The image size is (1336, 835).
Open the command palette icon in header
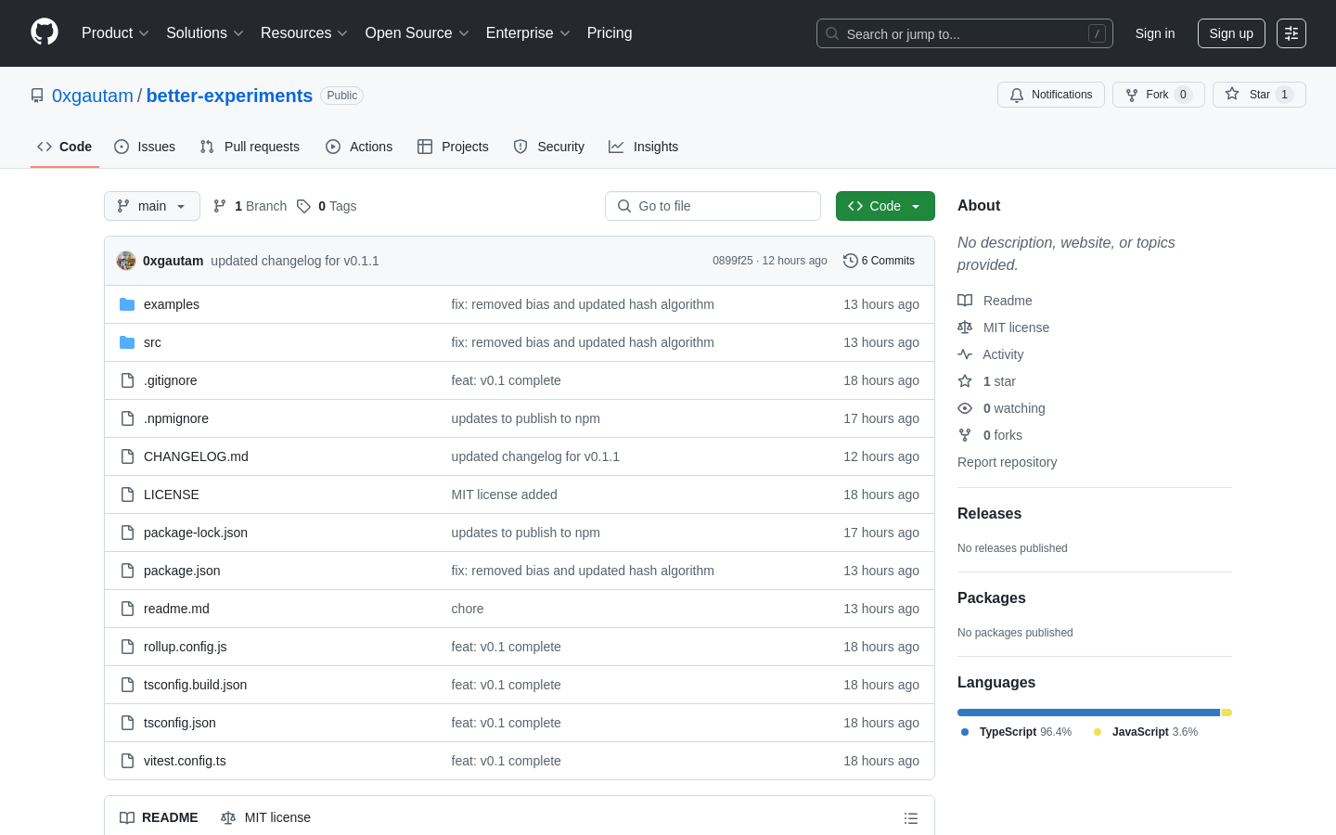pyautogui.click(x=1291, y=33)
